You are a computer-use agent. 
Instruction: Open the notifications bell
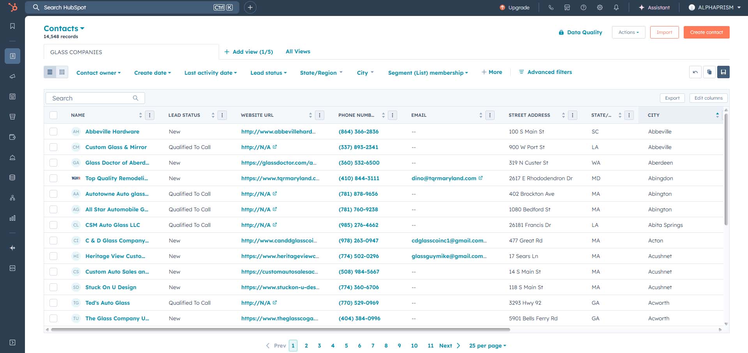[x=616, y=7]
